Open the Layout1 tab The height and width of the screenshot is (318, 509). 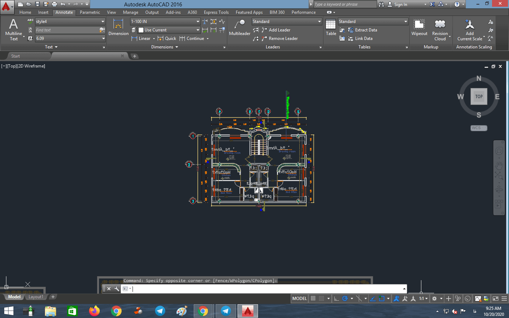pos(36,297)
